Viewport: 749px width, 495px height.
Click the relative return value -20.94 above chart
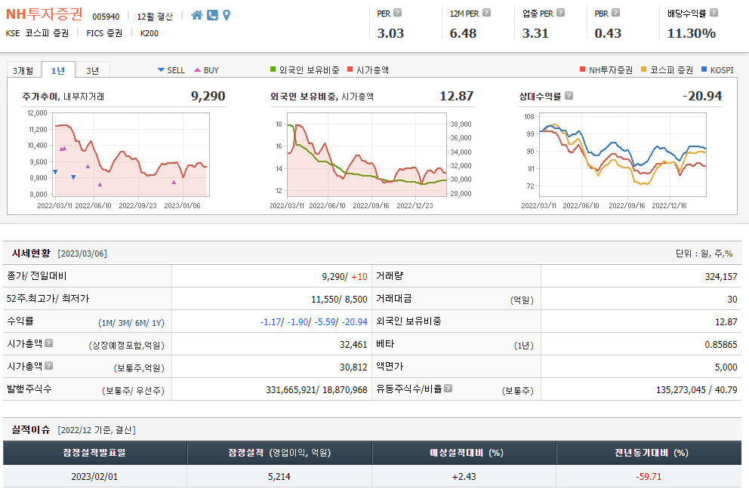point(701,96)
